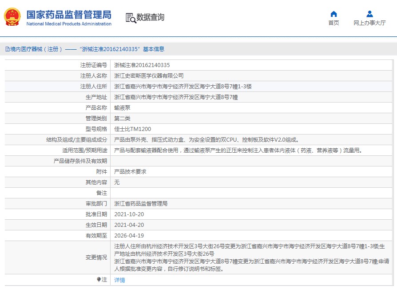Screen dimensions: 397x289
Task: Select 生产地址 value ending 8号7幢
Action: [x=176, y=97]
